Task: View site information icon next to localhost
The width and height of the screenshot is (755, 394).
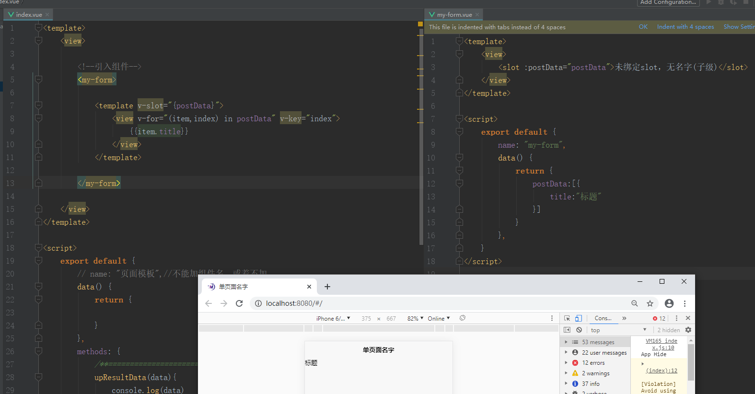Action: tap(258, 303)
